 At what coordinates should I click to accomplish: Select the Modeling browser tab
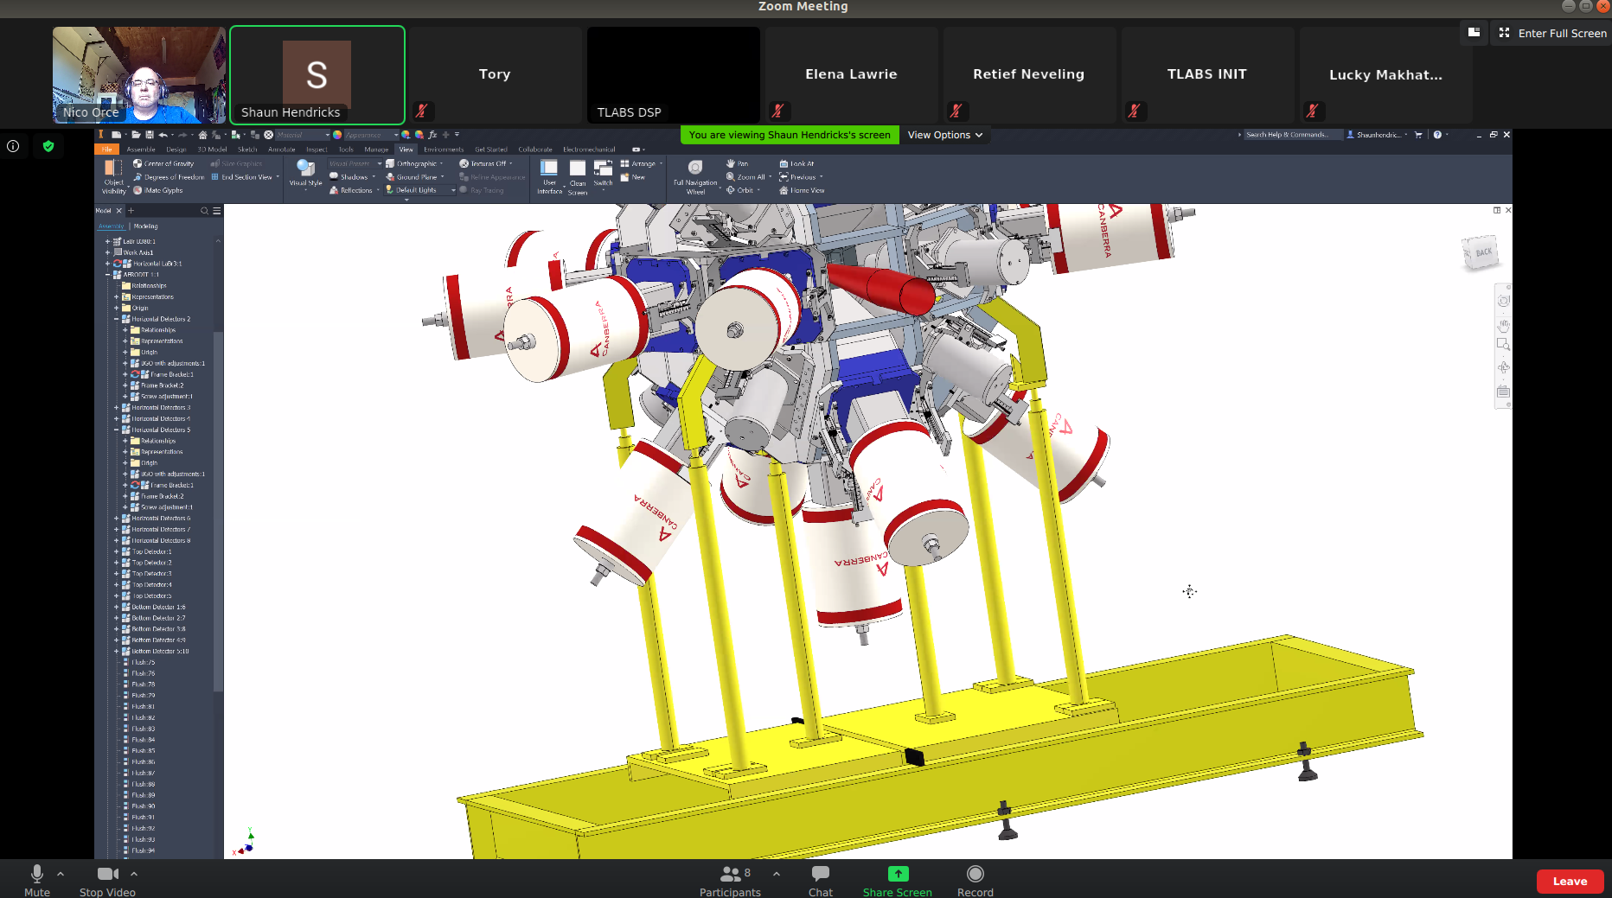145,226
